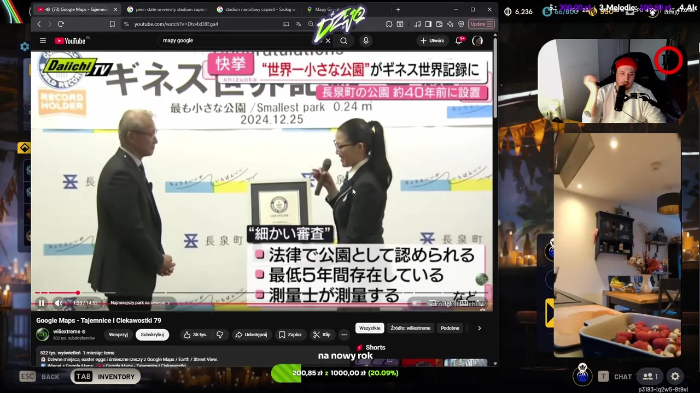Save video with Zapisz button

point(290,335)
